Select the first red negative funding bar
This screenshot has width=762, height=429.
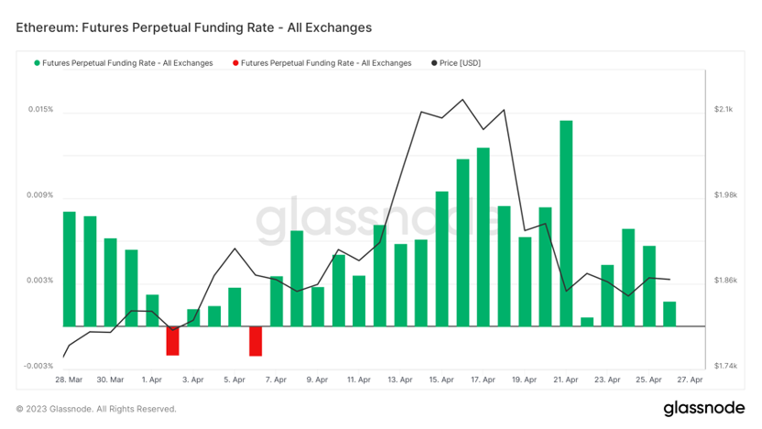coord(172,340)
